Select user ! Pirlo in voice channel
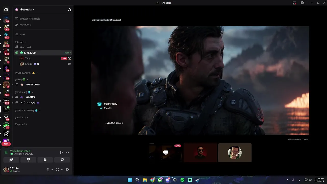 [x=29, y=64]
